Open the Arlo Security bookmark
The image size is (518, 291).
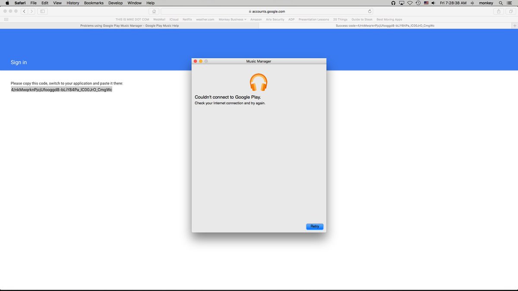point(275,19)
